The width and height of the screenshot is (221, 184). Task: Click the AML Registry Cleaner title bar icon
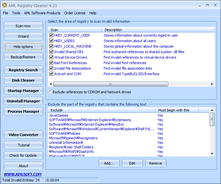pyautogui.click(x=5, y=5)
